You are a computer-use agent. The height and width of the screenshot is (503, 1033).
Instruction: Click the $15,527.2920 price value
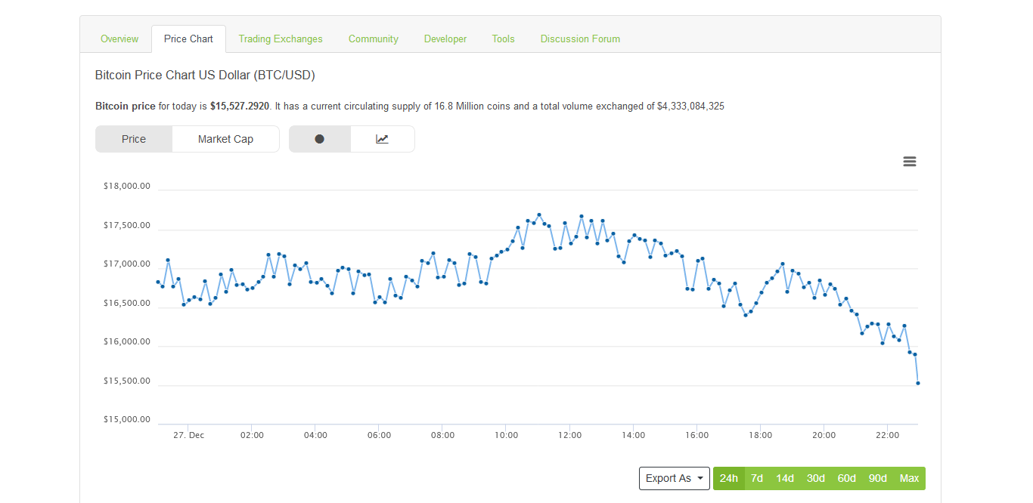click(240, 106)
